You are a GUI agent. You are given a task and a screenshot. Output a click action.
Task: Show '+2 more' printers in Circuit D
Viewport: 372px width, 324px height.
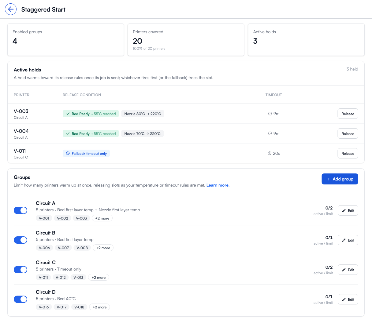click(99, 307)
